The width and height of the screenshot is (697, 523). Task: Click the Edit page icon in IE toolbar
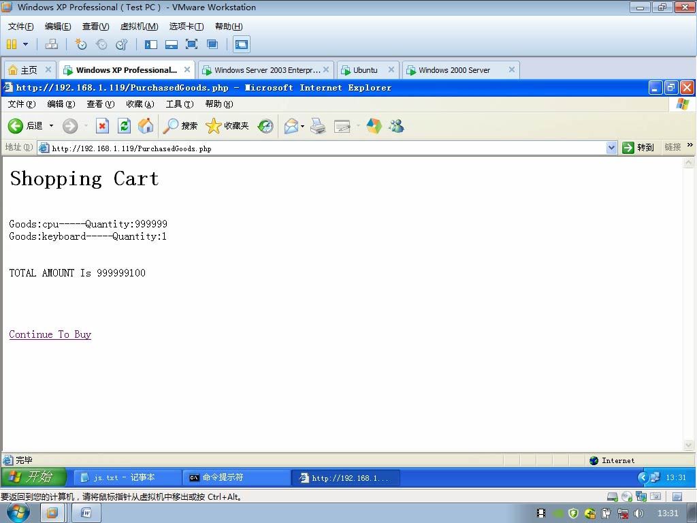[x=342, y=126]
